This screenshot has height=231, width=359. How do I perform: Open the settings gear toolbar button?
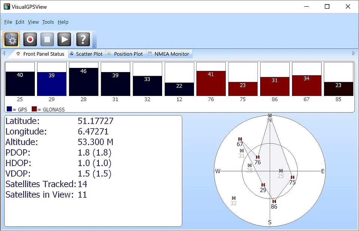[x=11, y=39]
